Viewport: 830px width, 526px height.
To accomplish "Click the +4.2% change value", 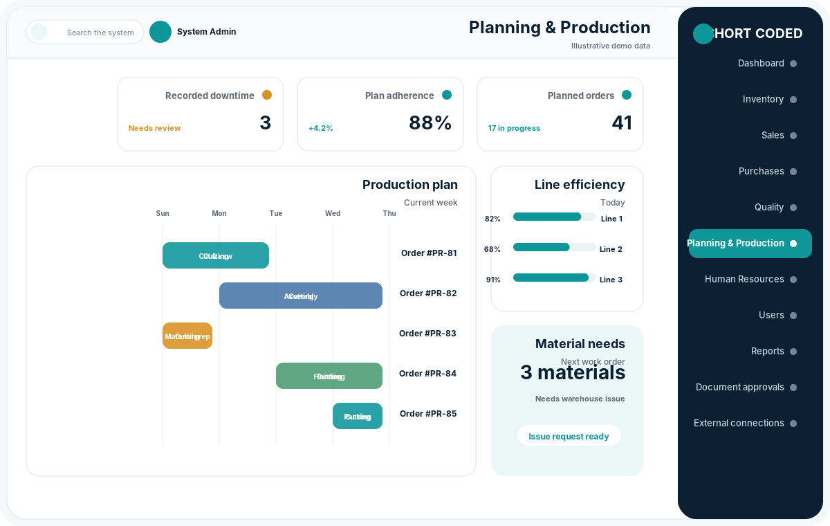I will 321,128.
